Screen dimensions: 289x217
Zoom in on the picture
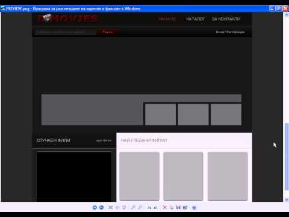[133, 207]
